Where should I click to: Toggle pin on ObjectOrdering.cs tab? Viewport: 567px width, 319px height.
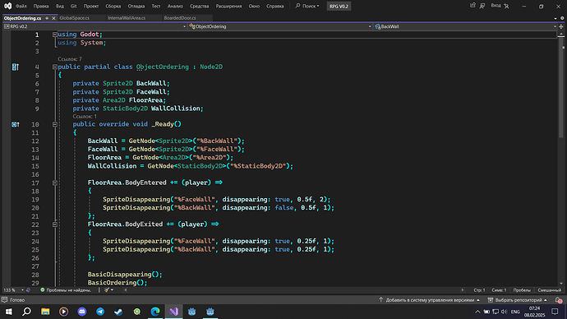tap(47, 18)
